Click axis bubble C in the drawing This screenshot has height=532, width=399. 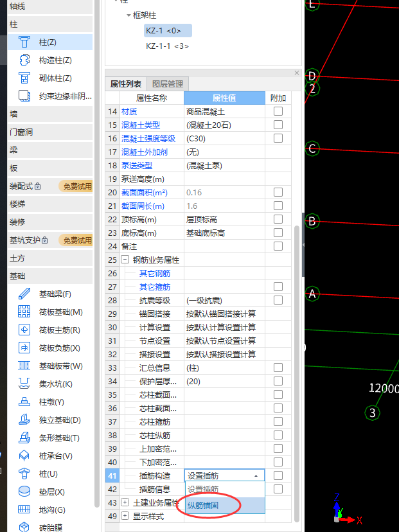pos(312,148)
